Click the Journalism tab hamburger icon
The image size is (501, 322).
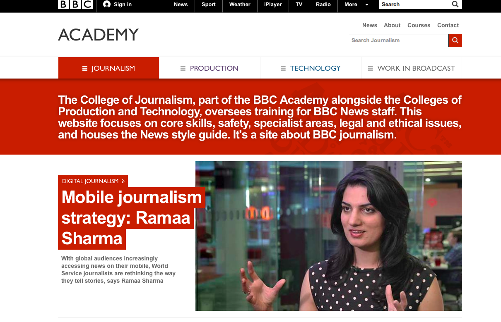(x=85, y=68)
